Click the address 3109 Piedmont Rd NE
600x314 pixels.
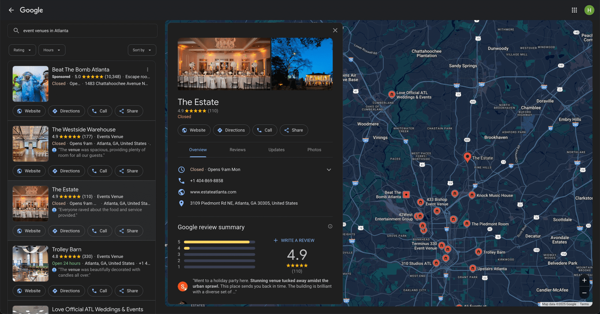pos(244,203)
